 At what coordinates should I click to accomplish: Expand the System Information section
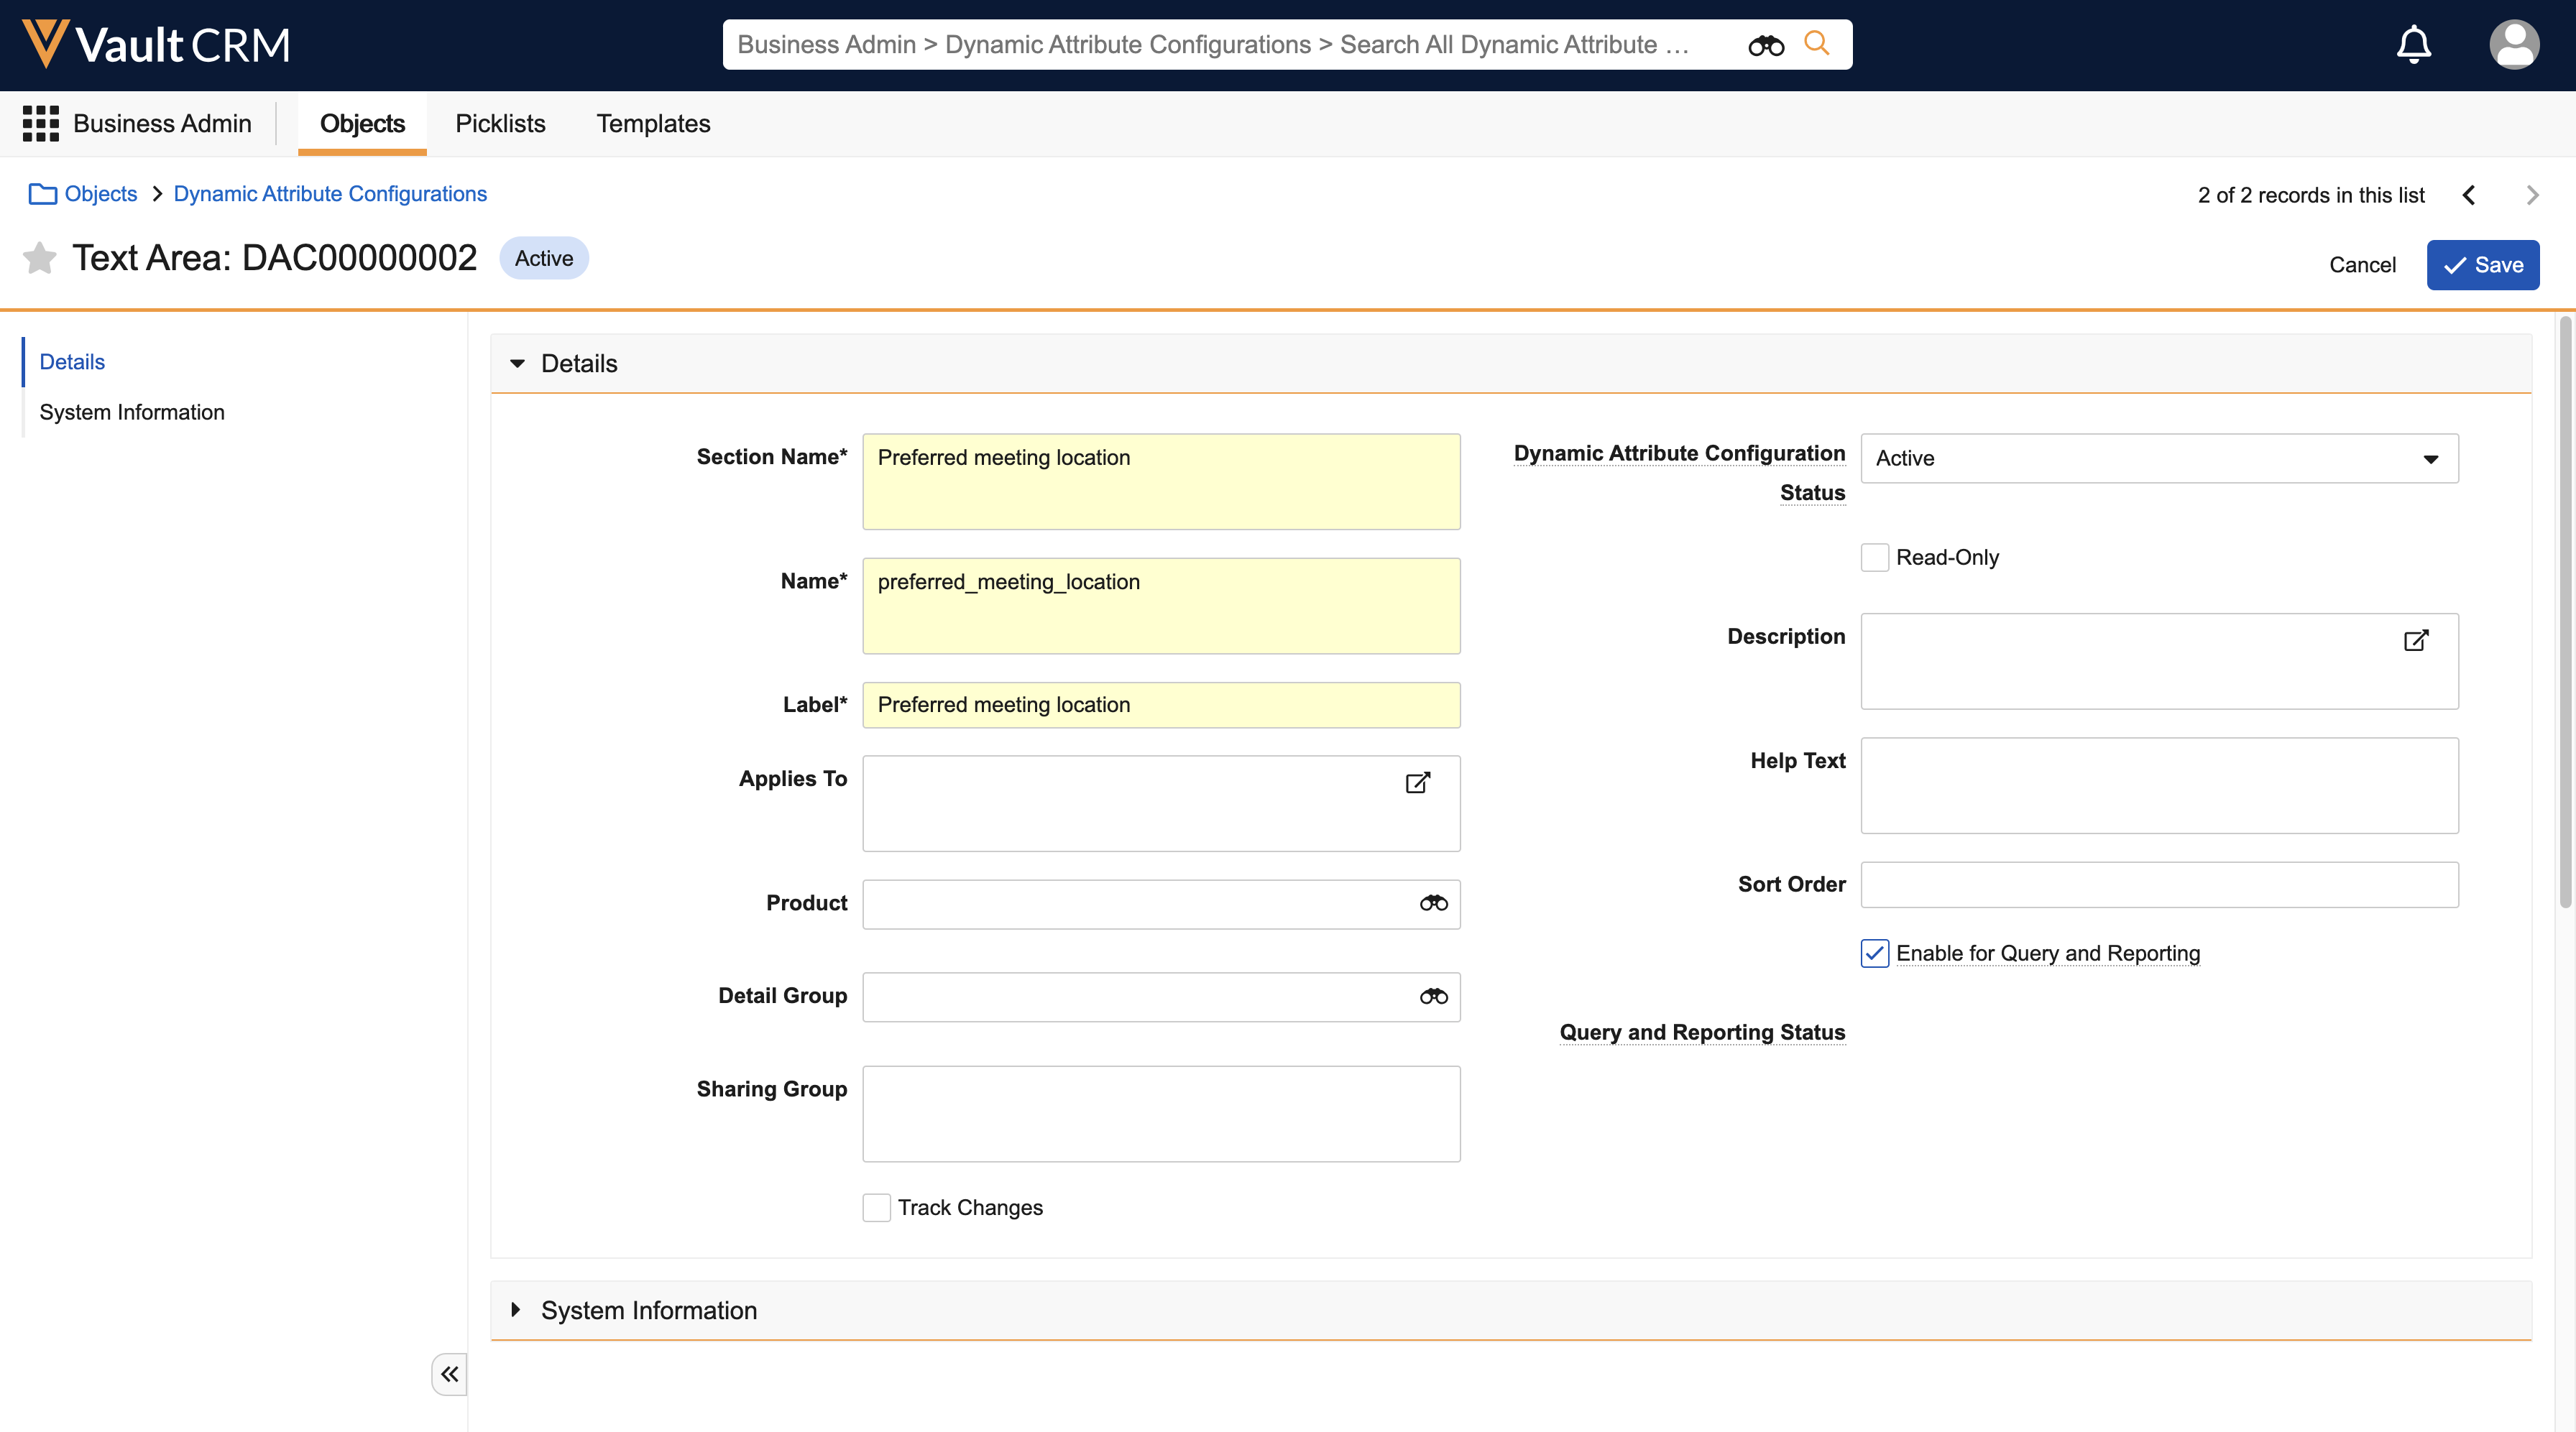pyautogui.click(x=517, y=1310)
